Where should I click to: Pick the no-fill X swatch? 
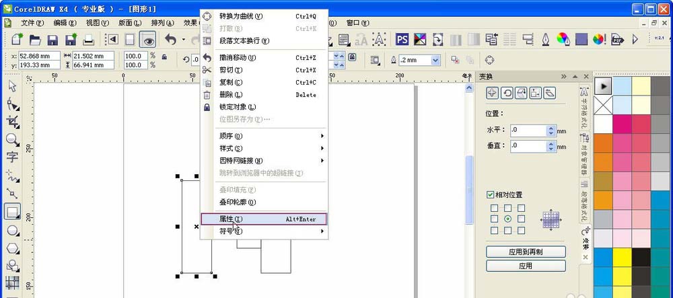pos(604,105)
